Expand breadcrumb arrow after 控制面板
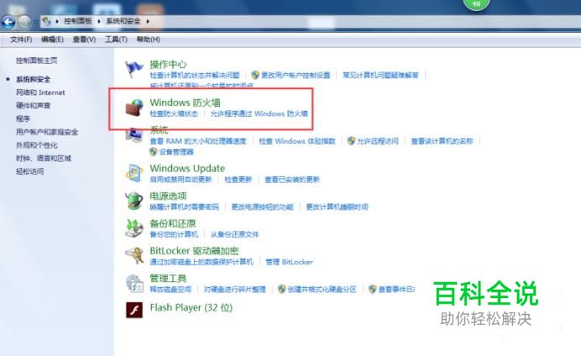 tap(99, 22)
